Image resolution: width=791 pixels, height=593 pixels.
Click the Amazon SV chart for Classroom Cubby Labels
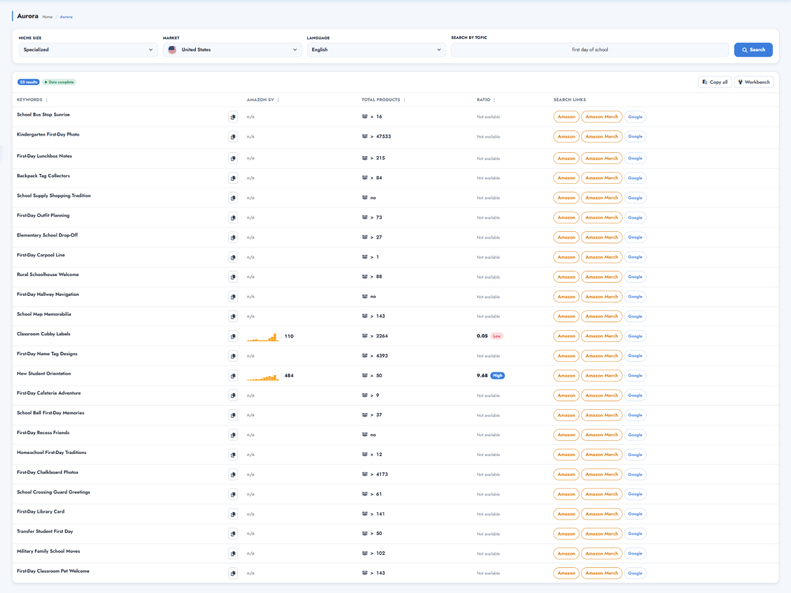tap(263, 337)
